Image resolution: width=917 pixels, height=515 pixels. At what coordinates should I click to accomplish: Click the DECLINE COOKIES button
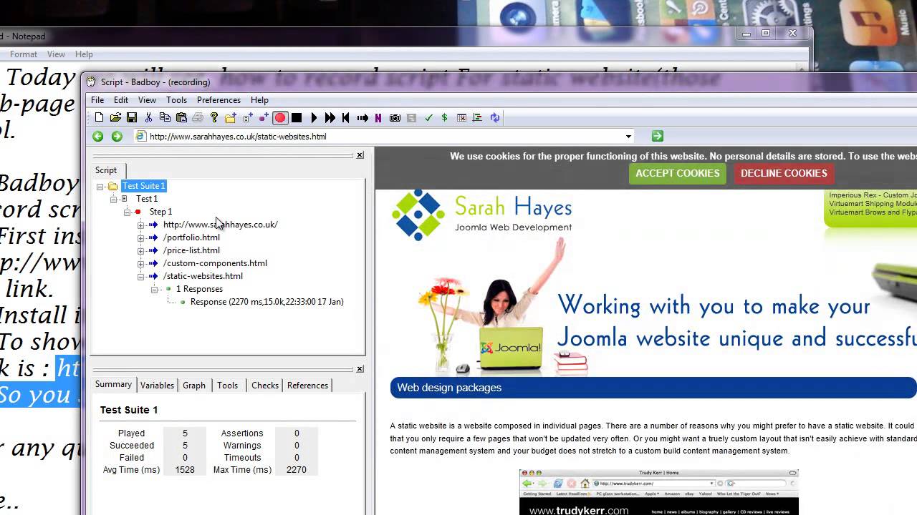pos(784,173)
